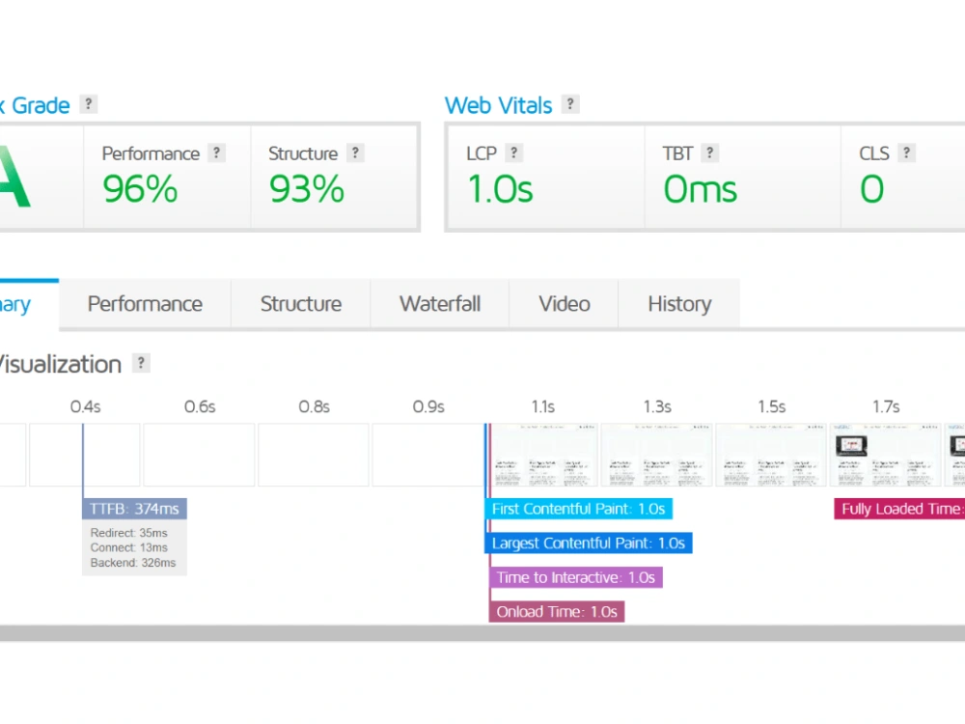Click the help icon next to Visualization heading
This screenshot has height=724, width=965.
[x=142, y=363]
